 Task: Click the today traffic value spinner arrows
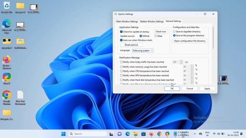[181, 62]
